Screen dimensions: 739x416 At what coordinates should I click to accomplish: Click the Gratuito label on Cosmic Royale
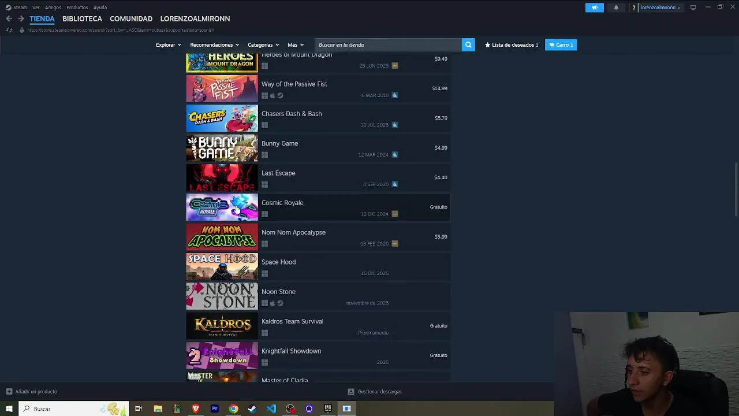coord(438,207)
